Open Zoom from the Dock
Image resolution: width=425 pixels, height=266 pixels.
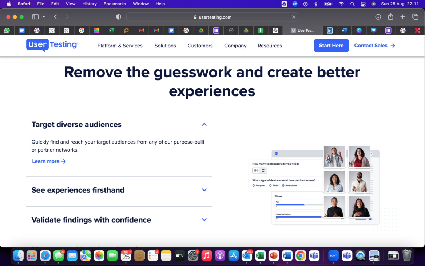pyautogui.click(x=333, y=256)
